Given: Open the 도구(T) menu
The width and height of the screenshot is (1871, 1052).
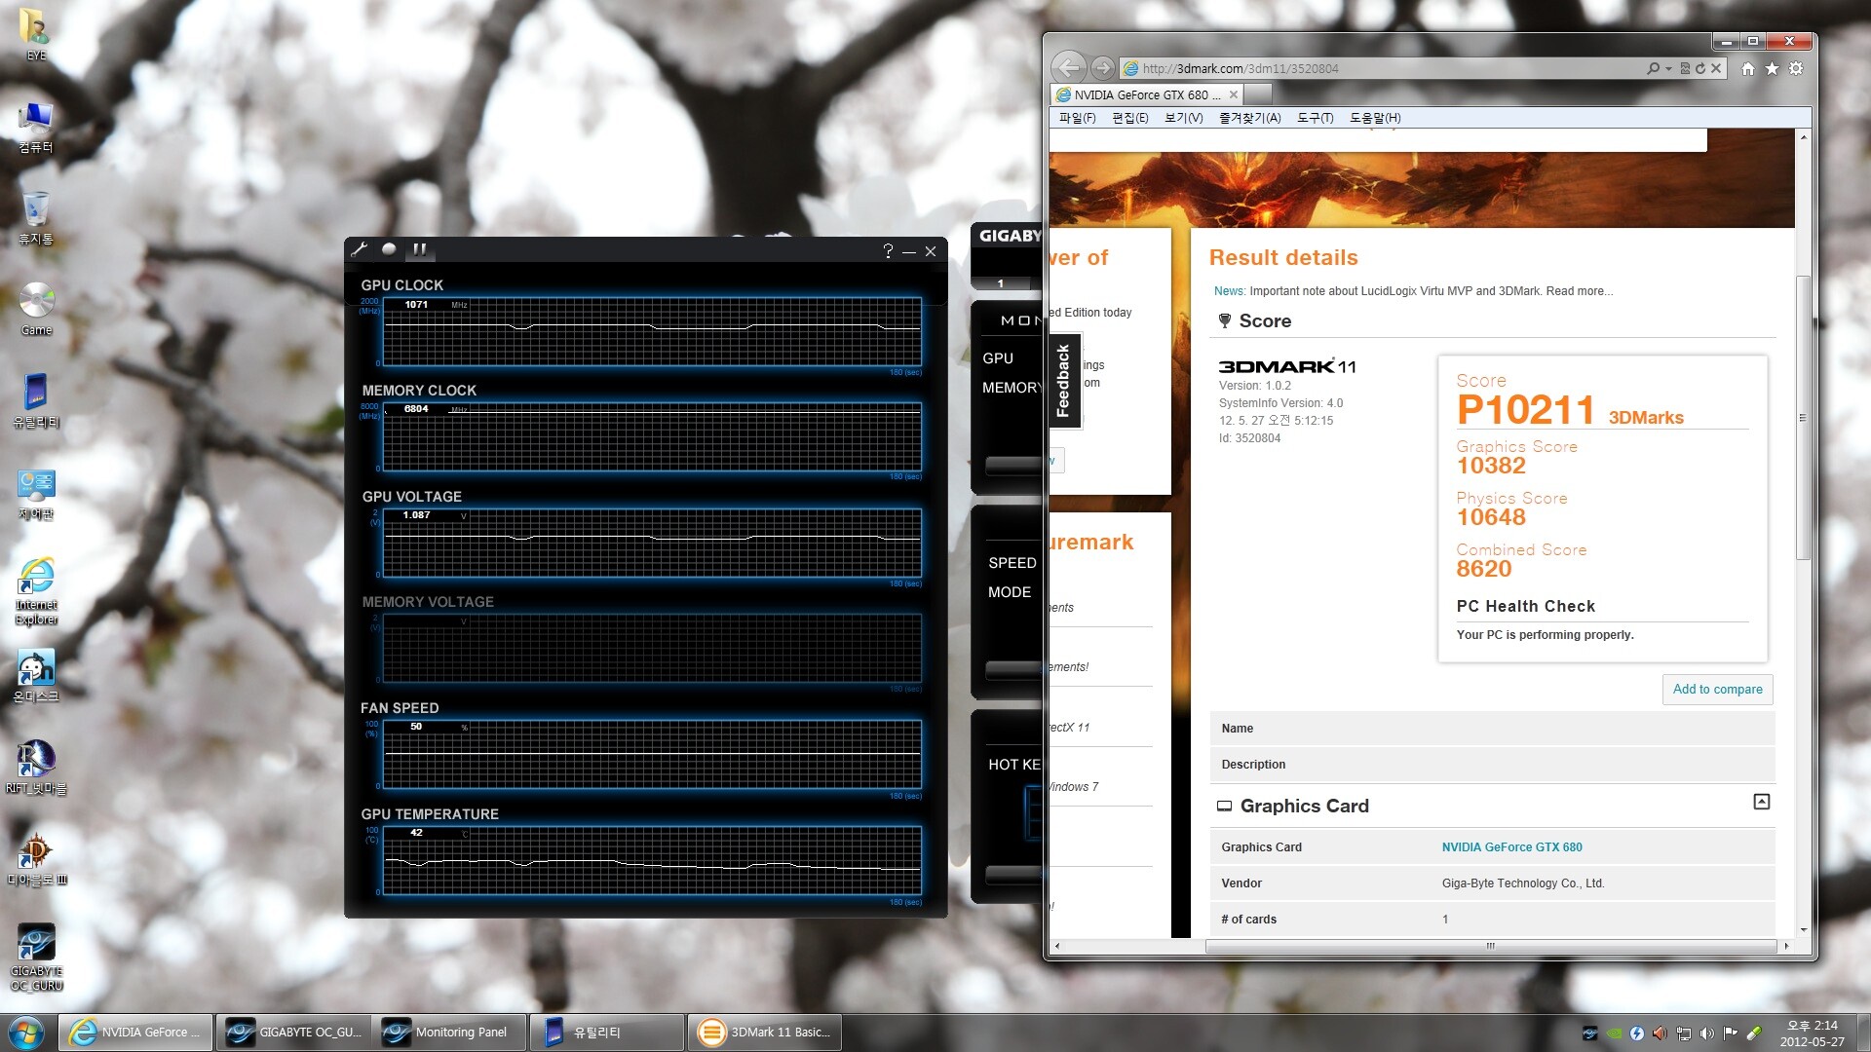Looking at the screenshot, I should pos(1315,118).
